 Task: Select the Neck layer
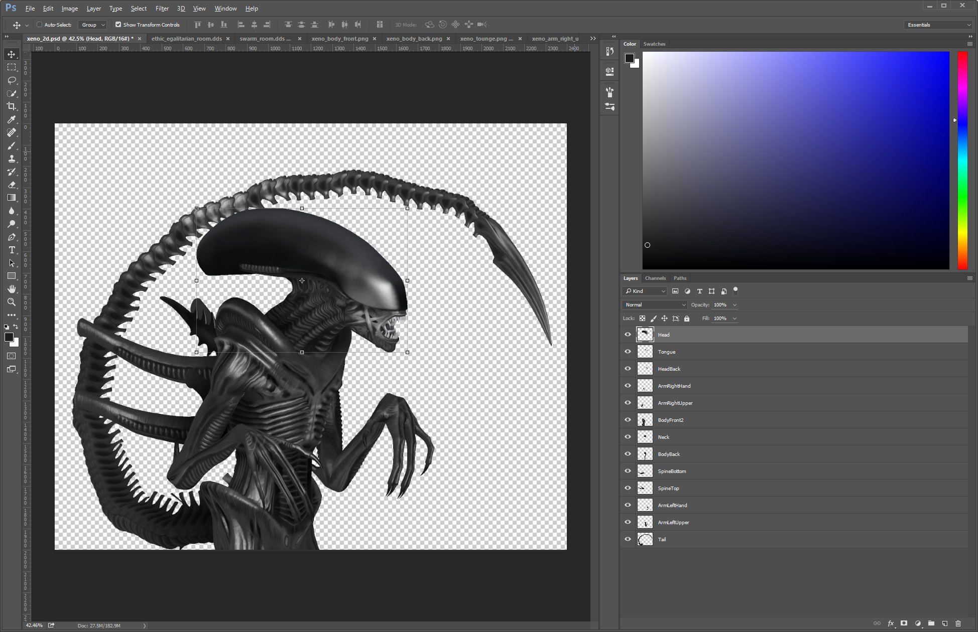coord(794,437)
